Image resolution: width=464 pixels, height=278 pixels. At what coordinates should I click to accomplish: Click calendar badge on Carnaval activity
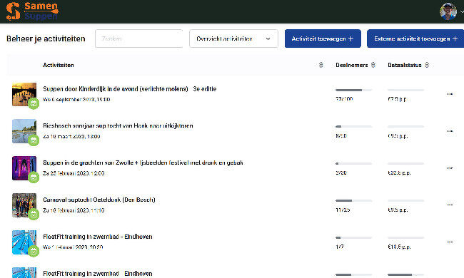(34, 215)
